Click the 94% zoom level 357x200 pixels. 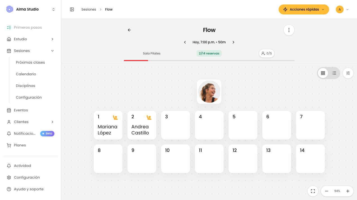(x=337, y=191)
